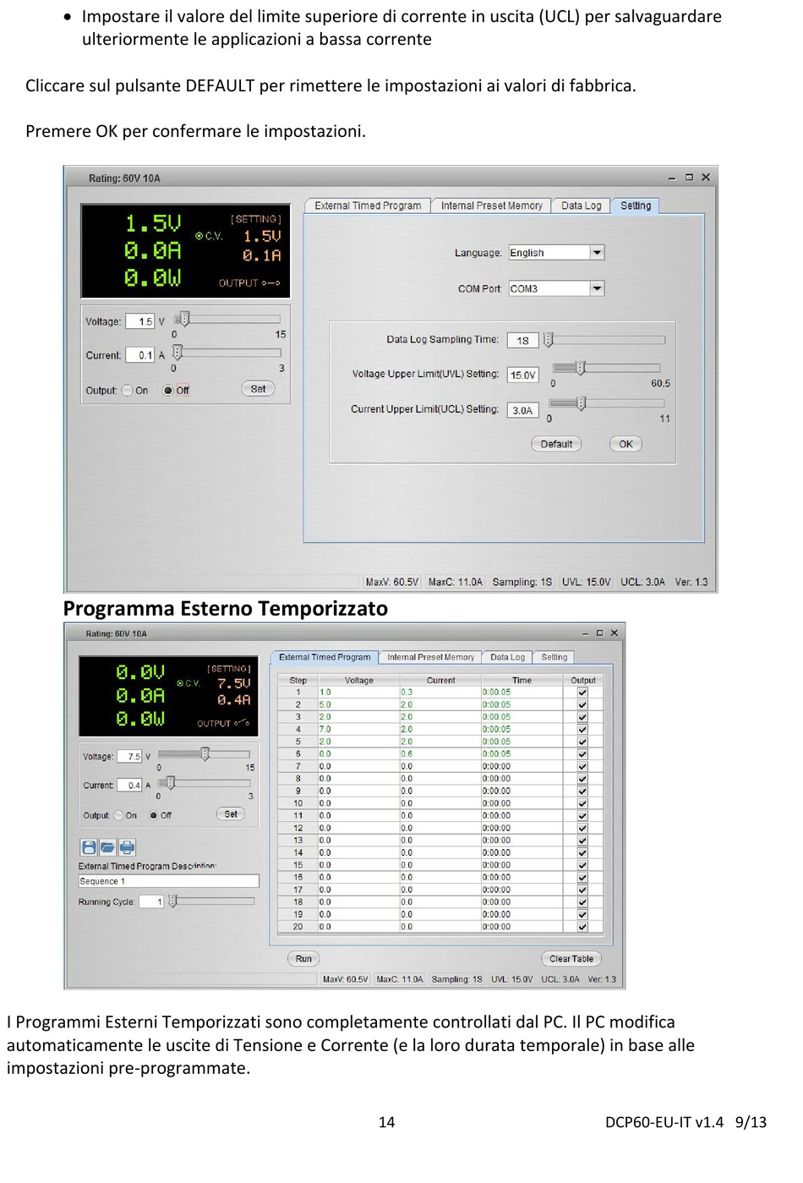Click the Default button in Setting panel
This screenshot has width=803, height=1183.
click(556, 444)
